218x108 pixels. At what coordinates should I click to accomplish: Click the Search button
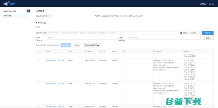[208, 33]
